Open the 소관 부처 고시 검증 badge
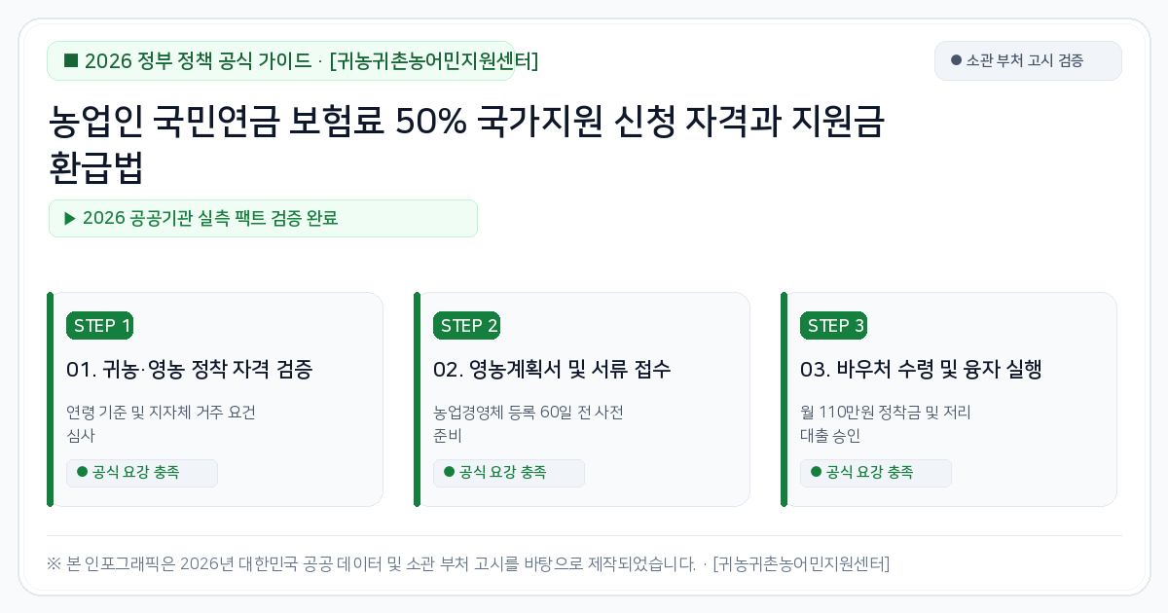 click(x=1028, y=60)
